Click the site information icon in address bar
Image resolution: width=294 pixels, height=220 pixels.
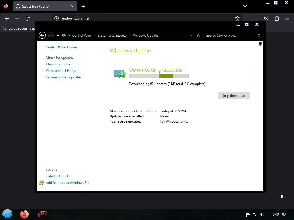[57, 19]
